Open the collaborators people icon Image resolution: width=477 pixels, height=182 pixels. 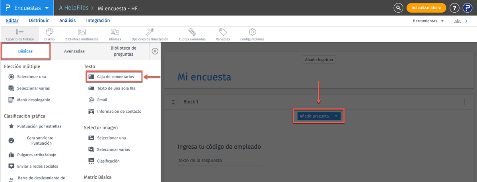[x=457, y=21]
